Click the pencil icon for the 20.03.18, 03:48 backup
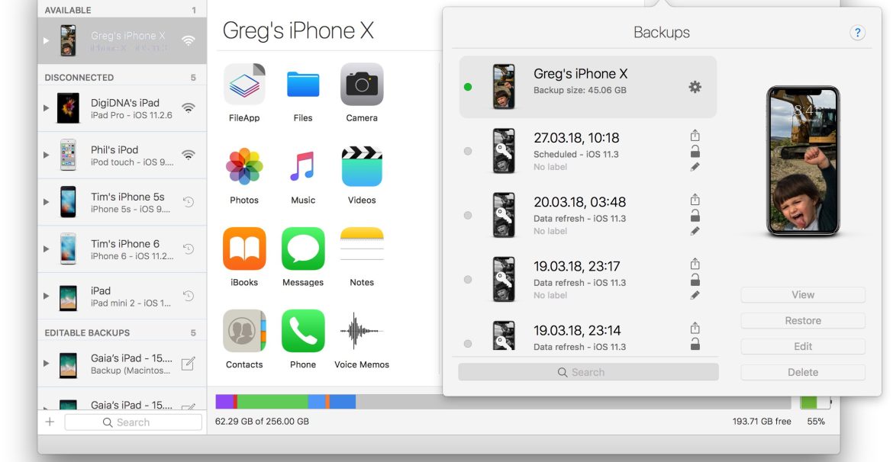 [695, 231]
